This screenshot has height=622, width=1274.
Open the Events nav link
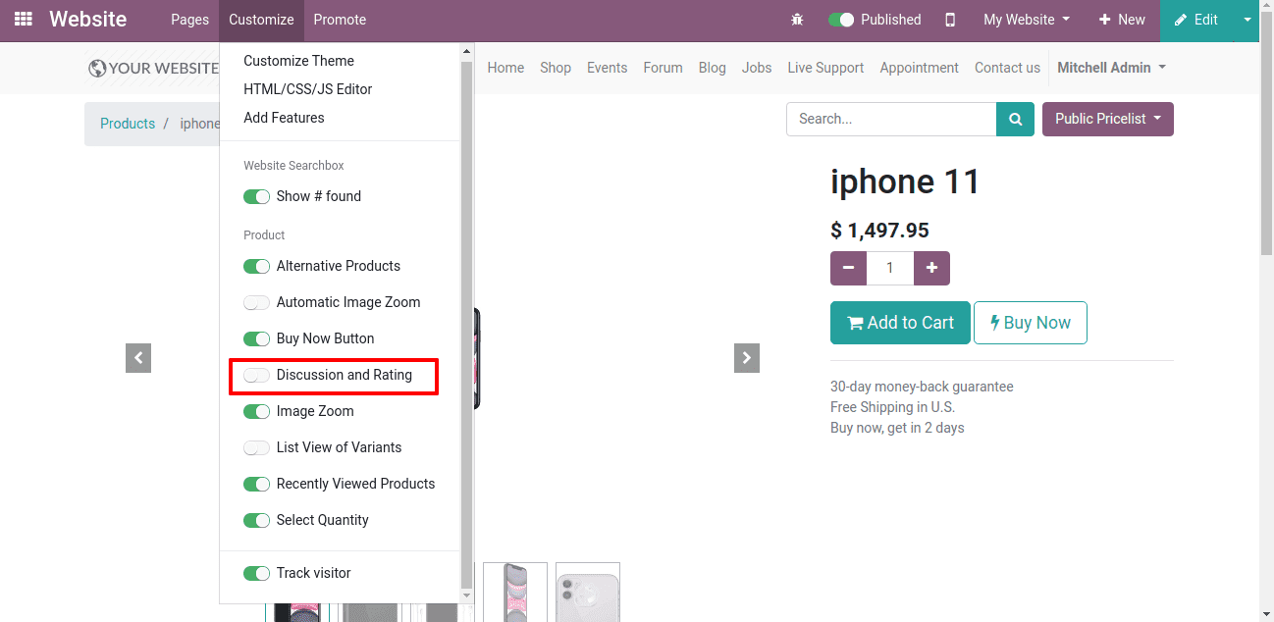click(608, 68)
